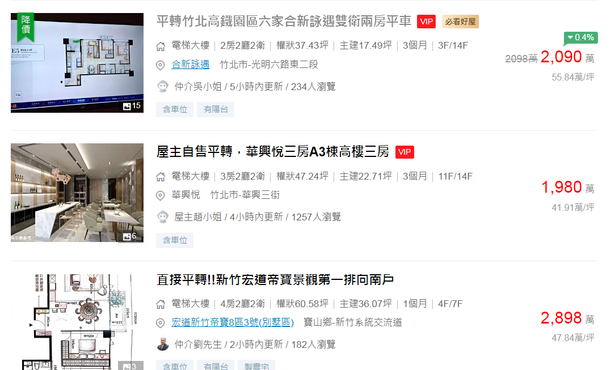Screen dimensions: 615x370
Task: Open the 宏道新竹帝寶8區3號(別墅區) community link
Action: (233, 322)
